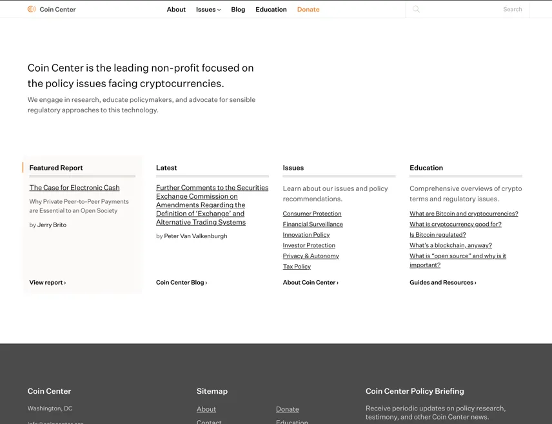The height and width of the screenshot is (424, 552).
Task: Select the Innovation Policy link
Action: (x=306, y=235)
